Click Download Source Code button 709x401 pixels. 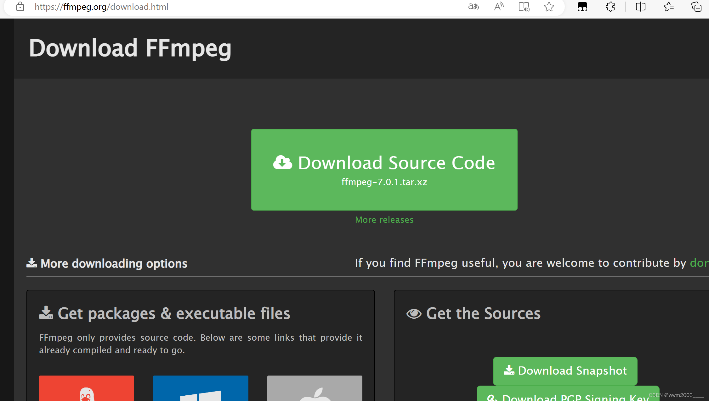click(x=384, y=170)
